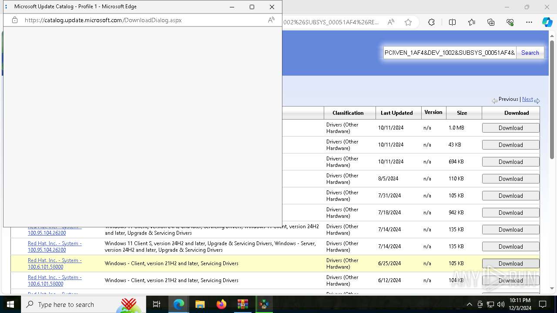The image size is (557, 313).
Task: Open the Extensions puzzle icon in Edge
Action: point(431,22)
